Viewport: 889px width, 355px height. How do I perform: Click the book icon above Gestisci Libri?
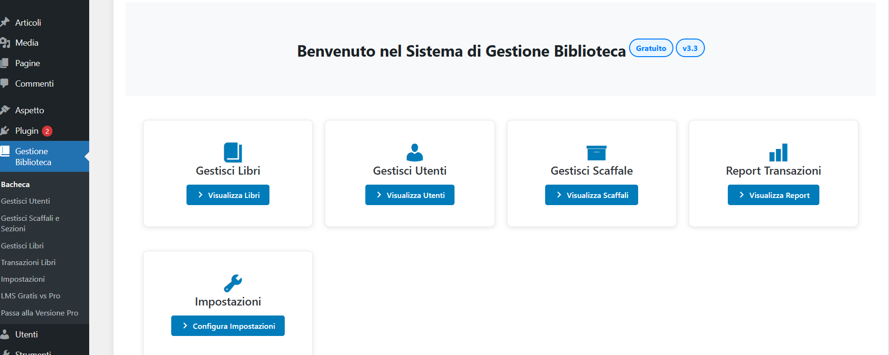[x=233, y=153]
